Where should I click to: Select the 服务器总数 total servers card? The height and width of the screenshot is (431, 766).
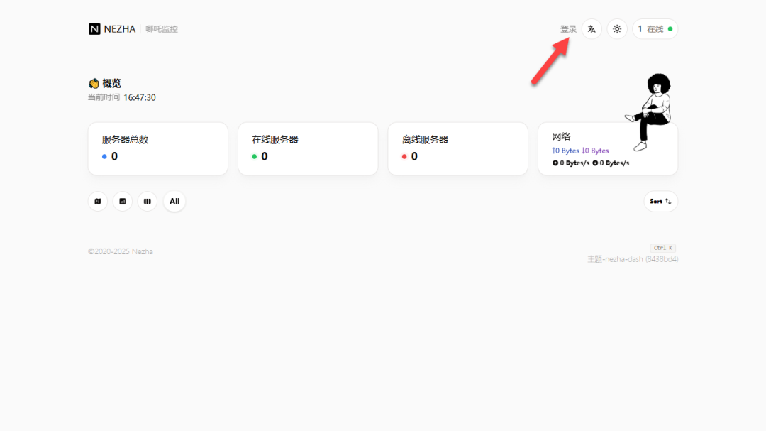(x=157, y=148)
